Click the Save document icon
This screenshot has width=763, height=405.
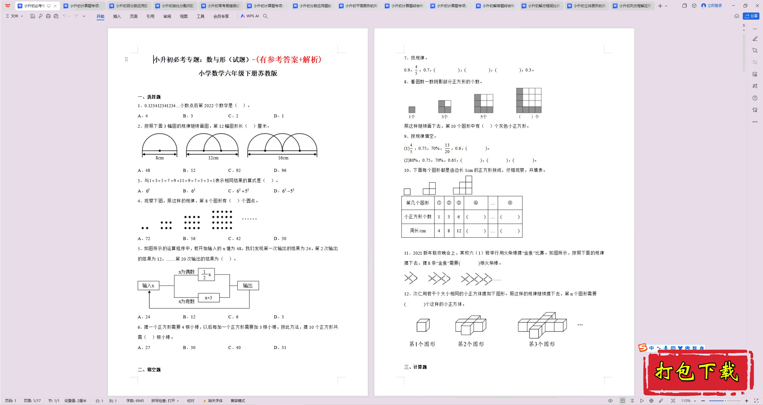(33, 16)
